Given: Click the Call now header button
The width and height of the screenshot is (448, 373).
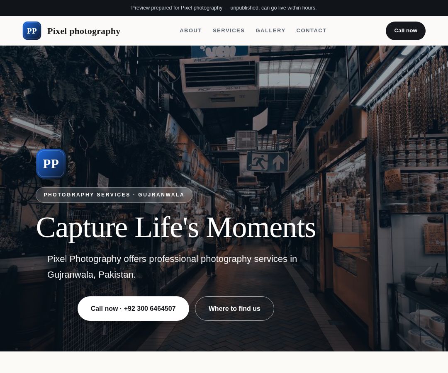Looking at the screenshot, I should pyautogui.click(x=405, y=31).
